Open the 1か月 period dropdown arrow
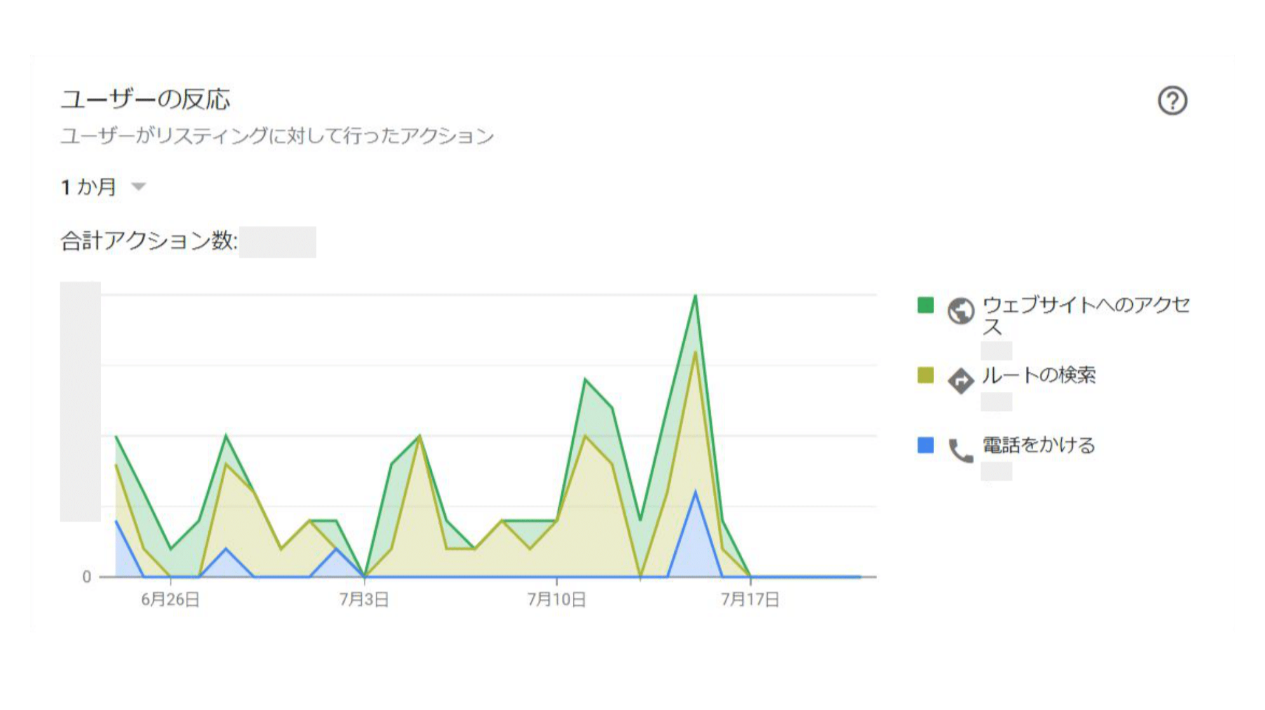 click(x=138, y=187)
